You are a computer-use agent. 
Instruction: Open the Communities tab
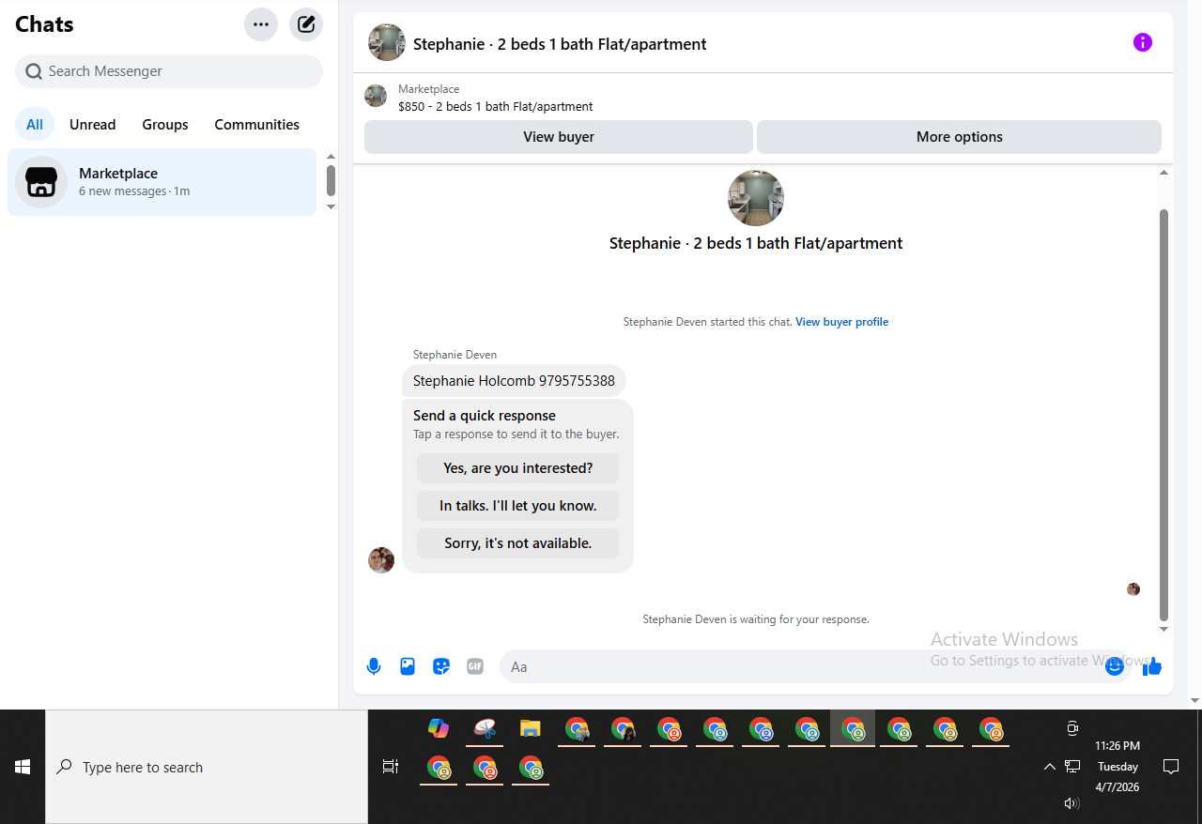pos(256,125)
